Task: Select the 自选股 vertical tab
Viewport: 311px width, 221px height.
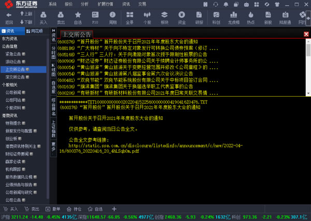Action: click(x=53, y=87)
